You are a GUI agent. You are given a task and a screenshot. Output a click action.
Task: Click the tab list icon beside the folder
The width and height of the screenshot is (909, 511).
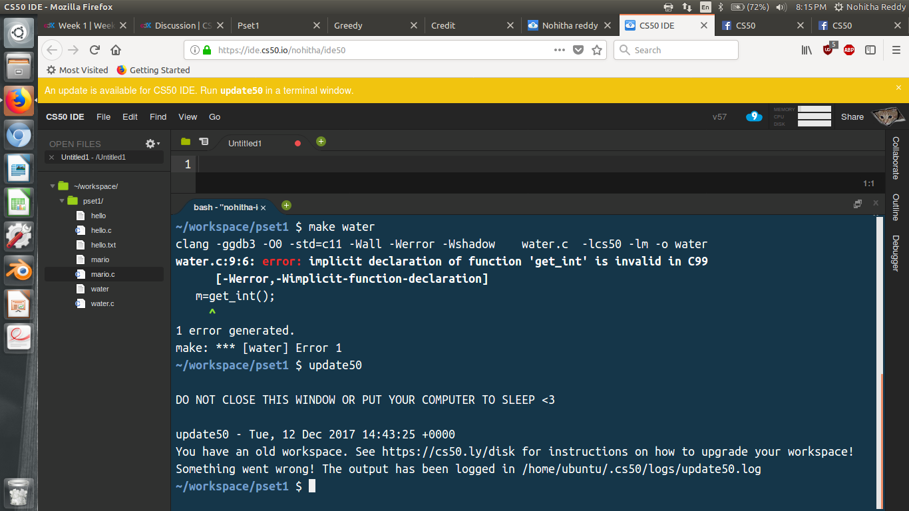(x=204, y=142)
